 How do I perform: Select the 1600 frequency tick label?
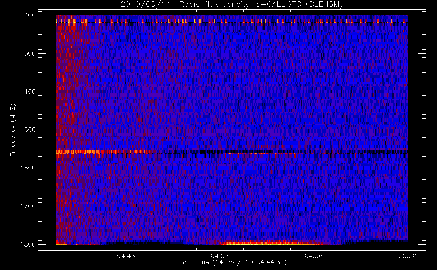(x=28, y=168)
